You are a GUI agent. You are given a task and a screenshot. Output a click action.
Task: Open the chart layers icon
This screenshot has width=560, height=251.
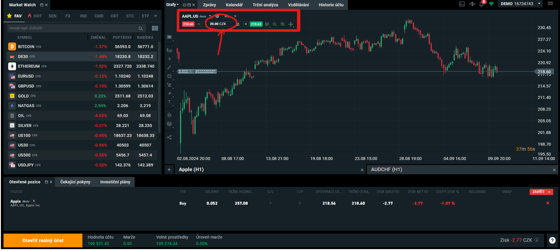coord(169,124)
